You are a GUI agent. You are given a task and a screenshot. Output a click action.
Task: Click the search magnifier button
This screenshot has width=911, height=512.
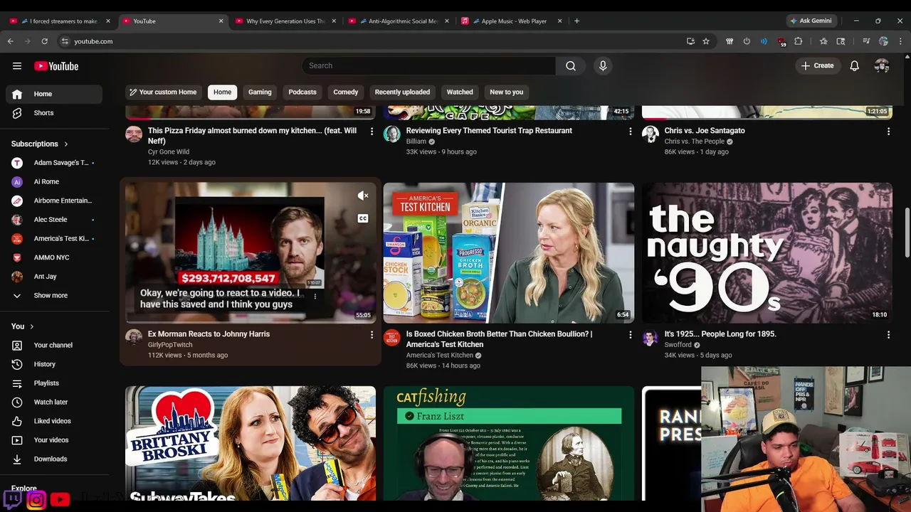571,65
